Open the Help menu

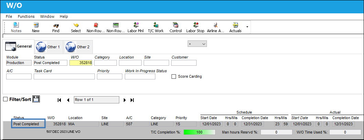64,16
